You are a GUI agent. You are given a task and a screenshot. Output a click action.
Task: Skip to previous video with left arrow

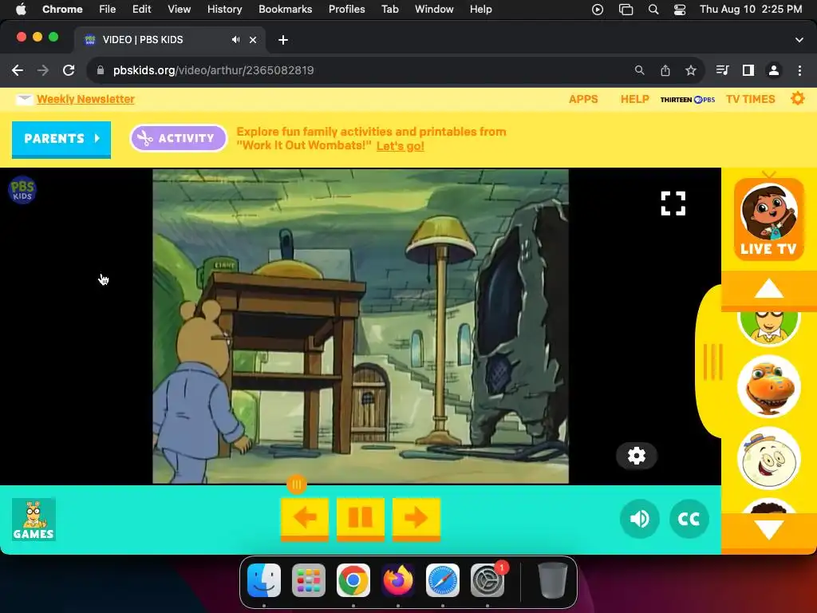point(305,519)
